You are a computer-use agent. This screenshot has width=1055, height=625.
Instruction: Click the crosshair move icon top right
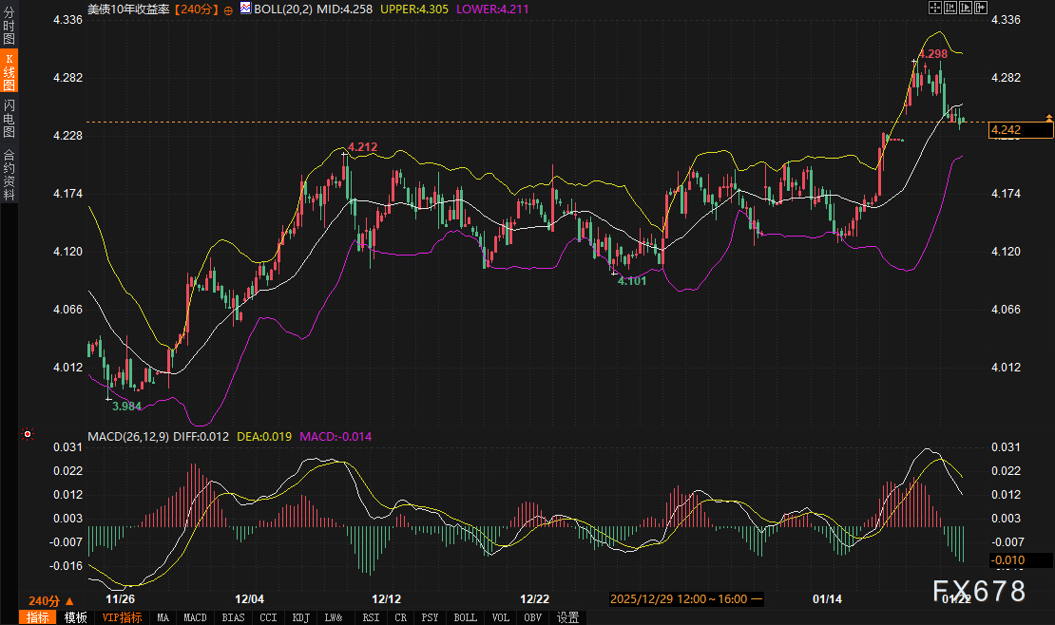tap(935, 8)
